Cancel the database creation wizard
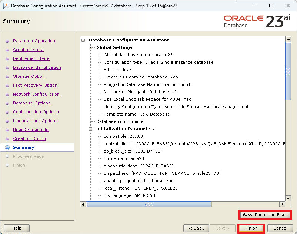The height and width of the screenshot is (234, 297). tap(280, 228)
